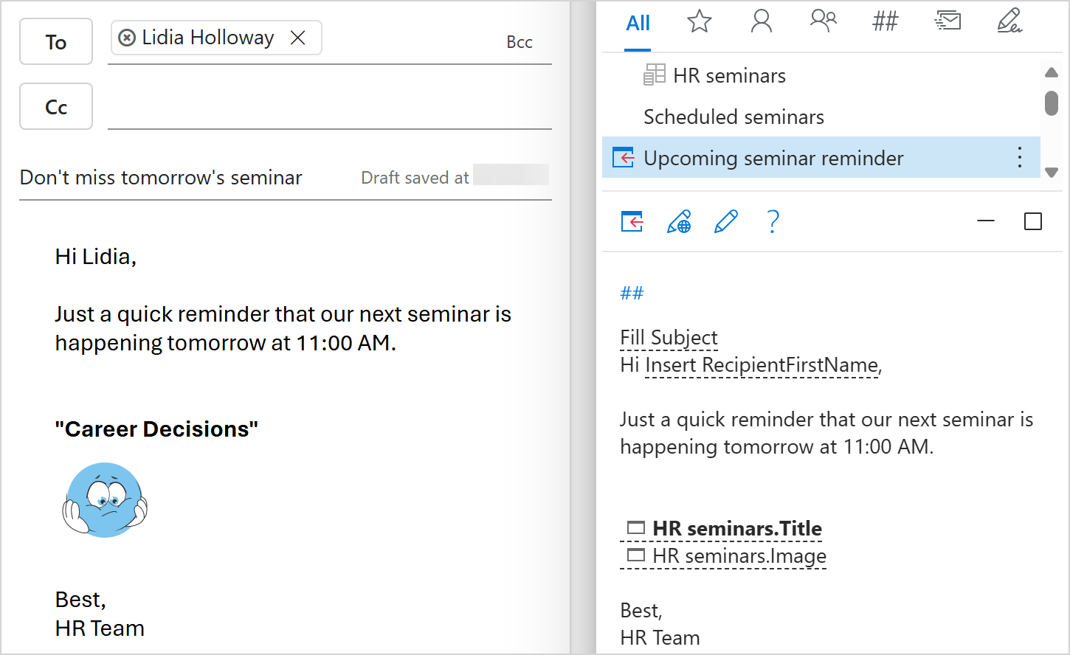Open help via the question mark icon
This screenshot has height=655, width=1070.
pos(772,221)
